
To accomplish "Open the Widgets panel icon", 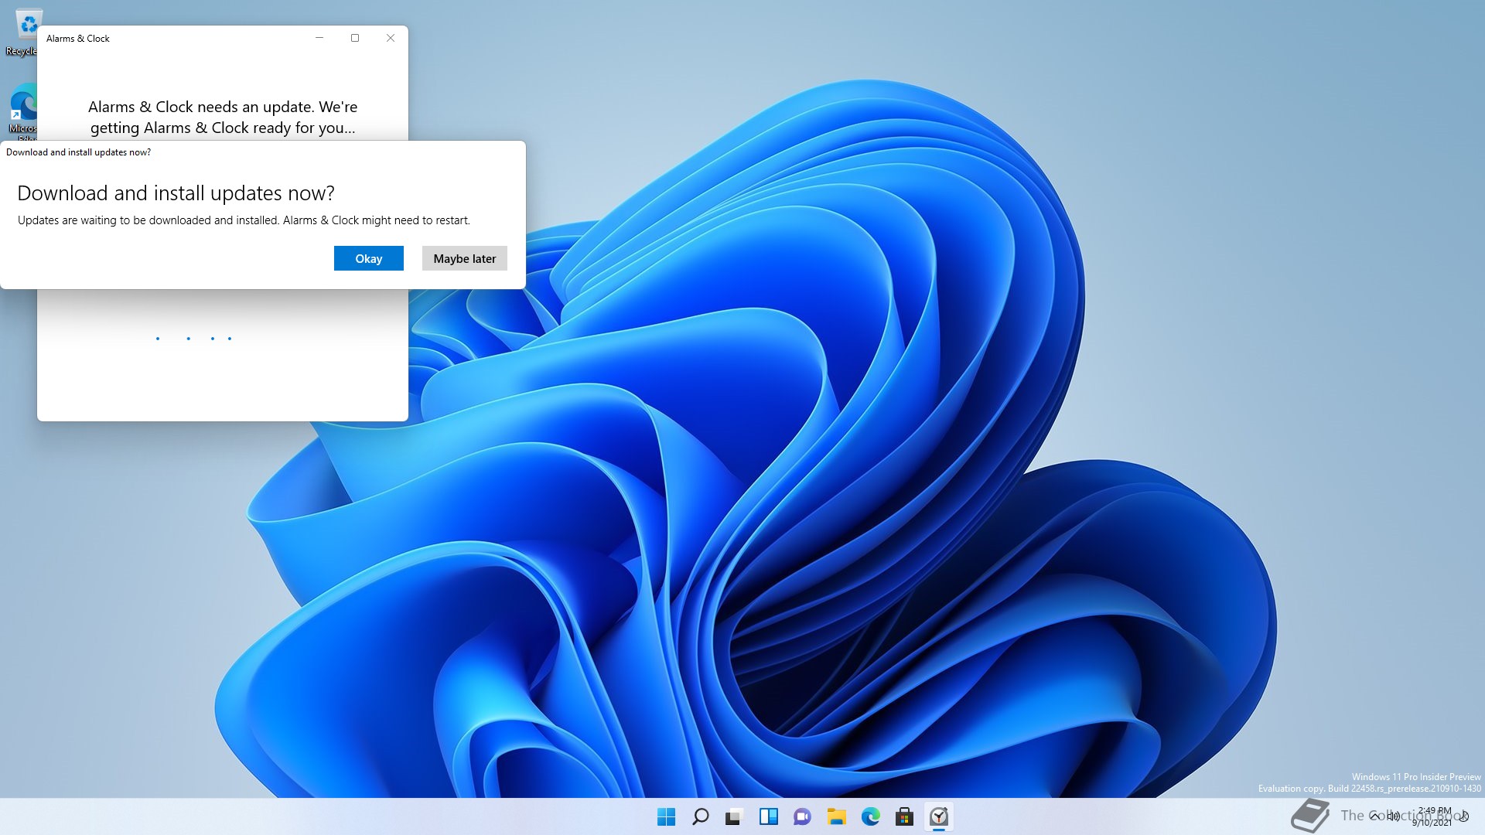I will point(768,816).
